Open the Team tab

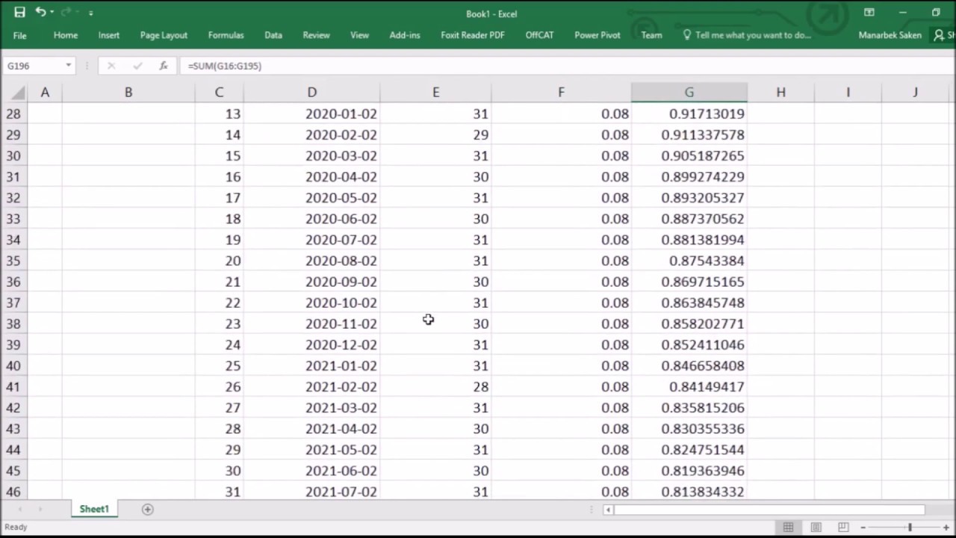[651, 35]
